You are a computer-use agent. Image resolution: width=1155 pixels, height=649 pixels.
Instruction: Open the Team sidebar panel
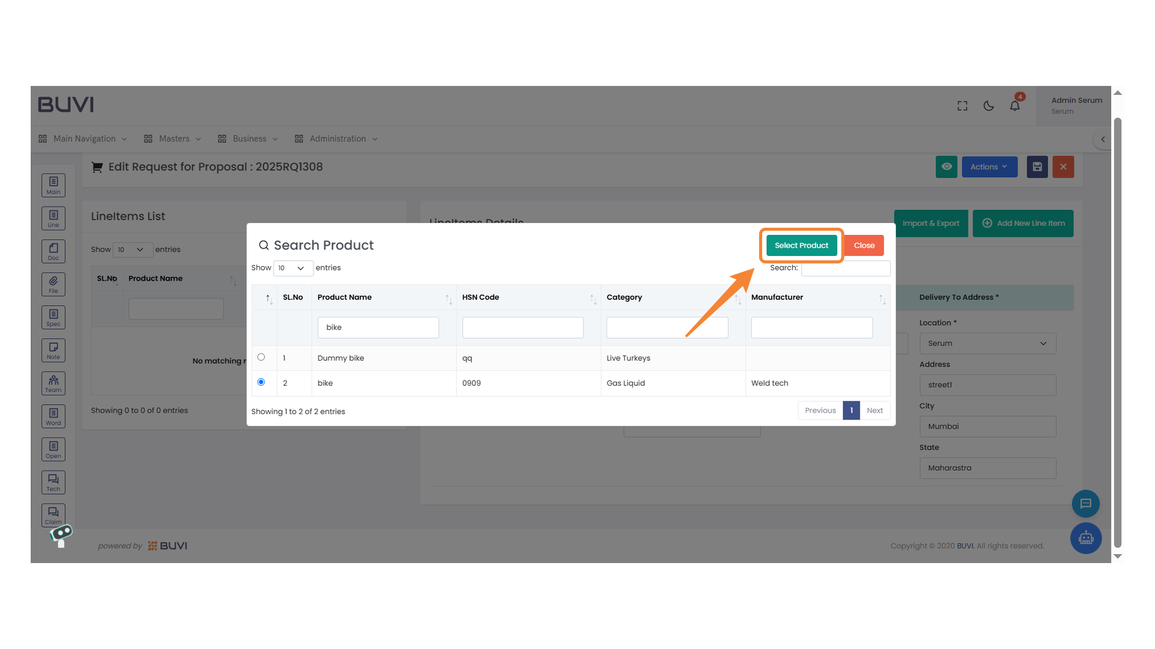53,383
